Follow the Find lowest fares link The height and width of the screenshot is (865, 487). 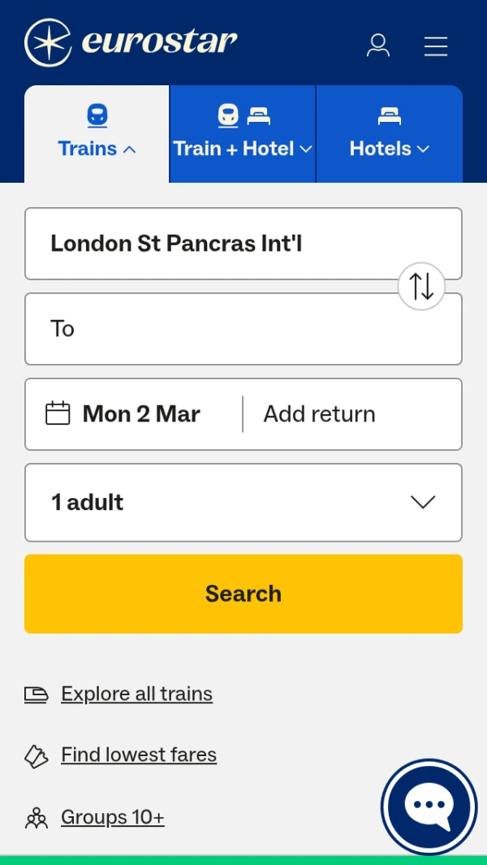(x=139, y=755)
